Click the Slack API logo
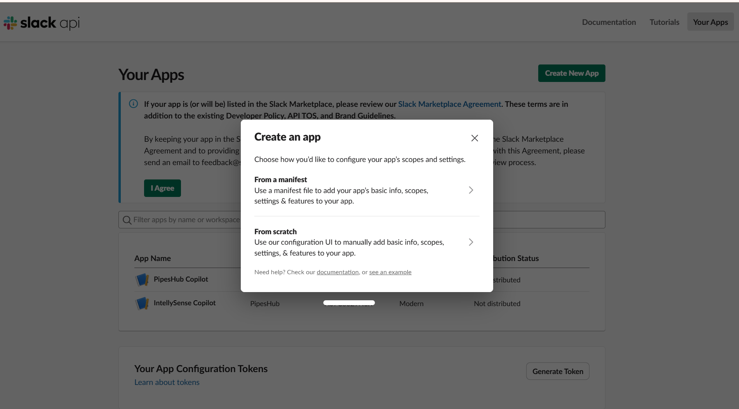The width and height of the screenshot is (739, 409). [41, 23]
